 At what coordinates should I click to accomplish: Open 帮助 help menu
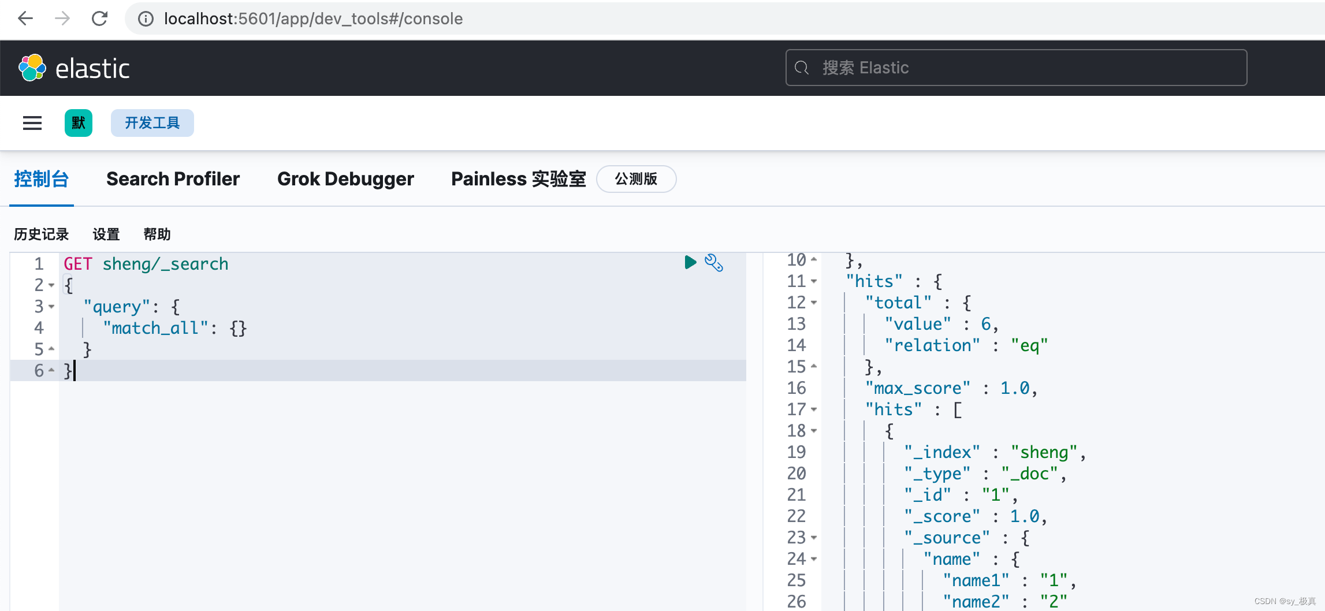point(157,234)
